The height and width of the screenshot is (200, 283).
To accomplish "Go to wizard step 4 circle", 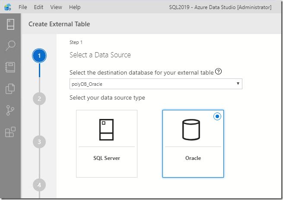I will (x=39, y=185).
